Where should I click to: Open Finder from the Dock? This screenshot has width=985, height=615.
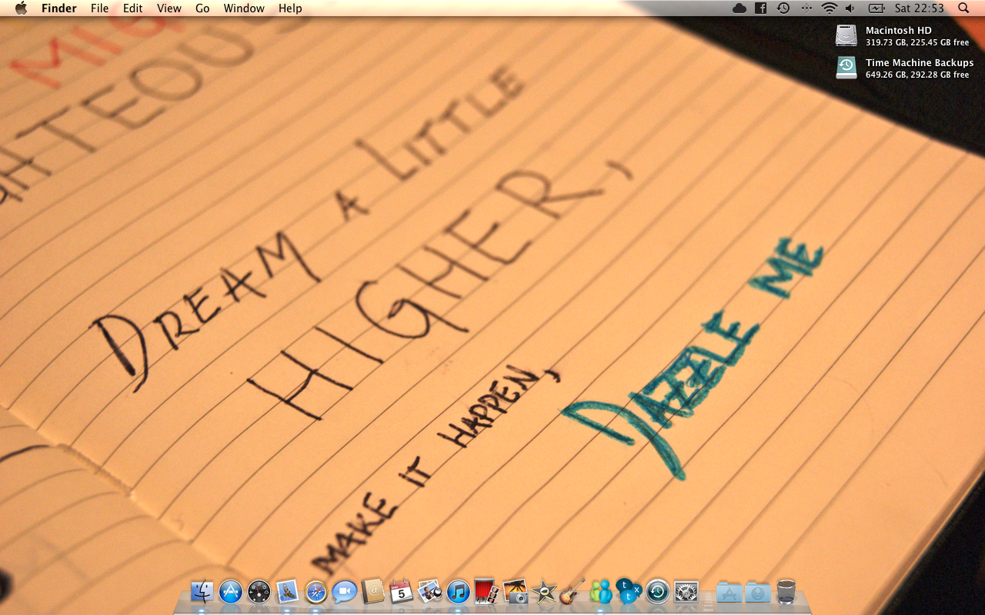coord(202,591)
